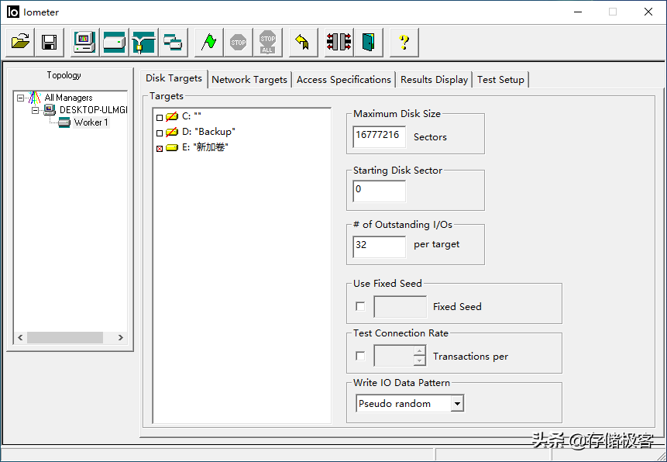Collapse the All Managers tree node
The height and width of the screenshot is (462, 667).
[20, 98]
